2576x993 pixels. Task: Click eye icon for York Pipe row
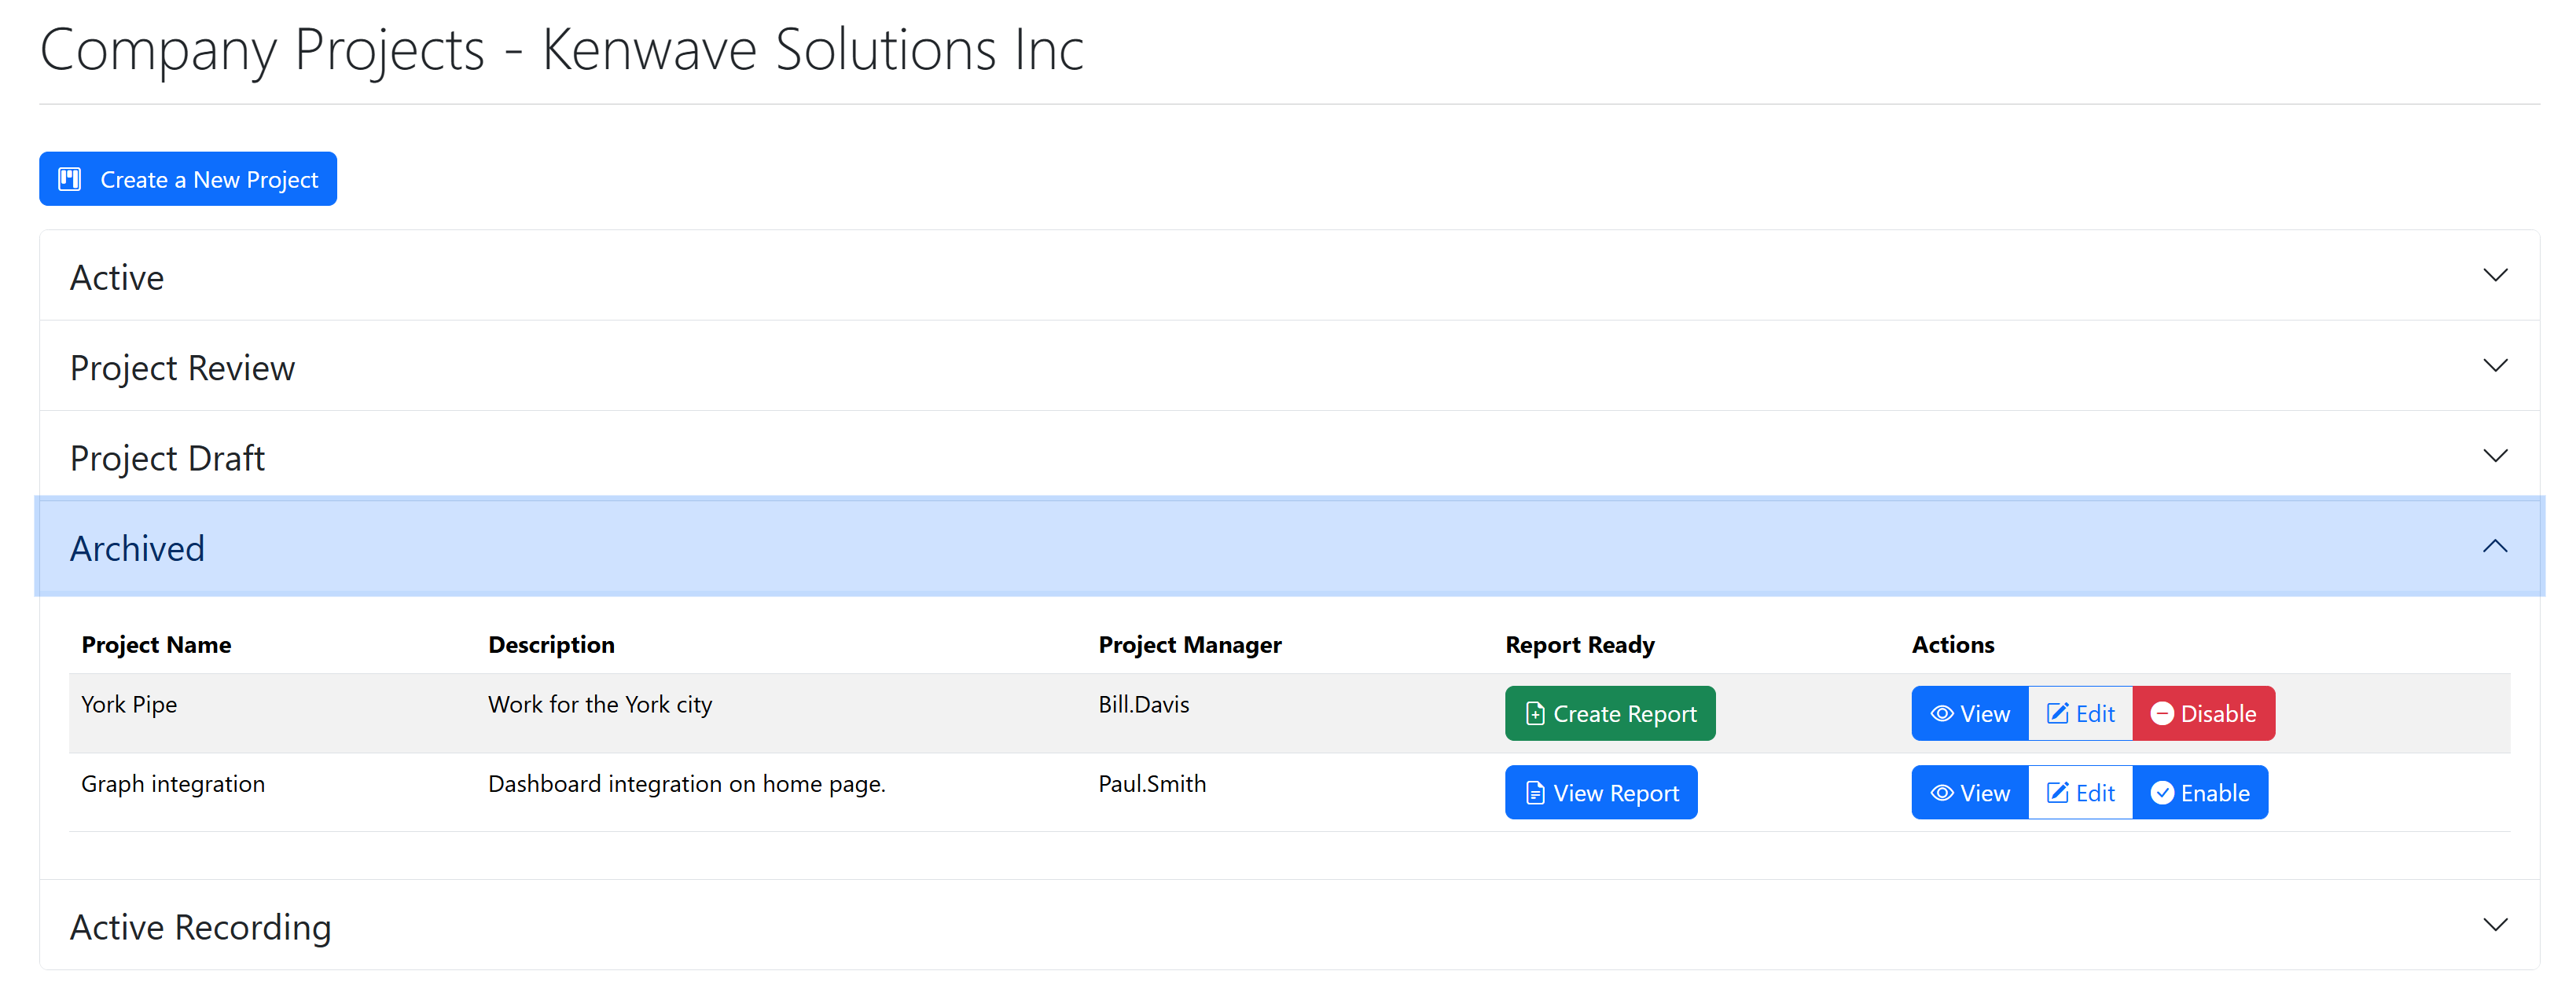pos(1941,713)
